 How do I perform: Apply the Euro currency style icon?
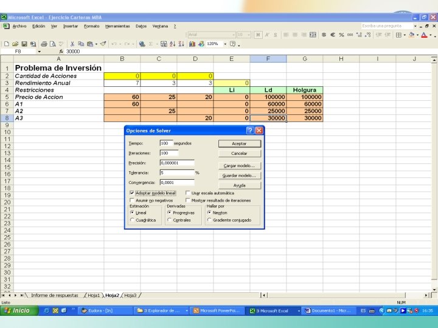point(333,35)
